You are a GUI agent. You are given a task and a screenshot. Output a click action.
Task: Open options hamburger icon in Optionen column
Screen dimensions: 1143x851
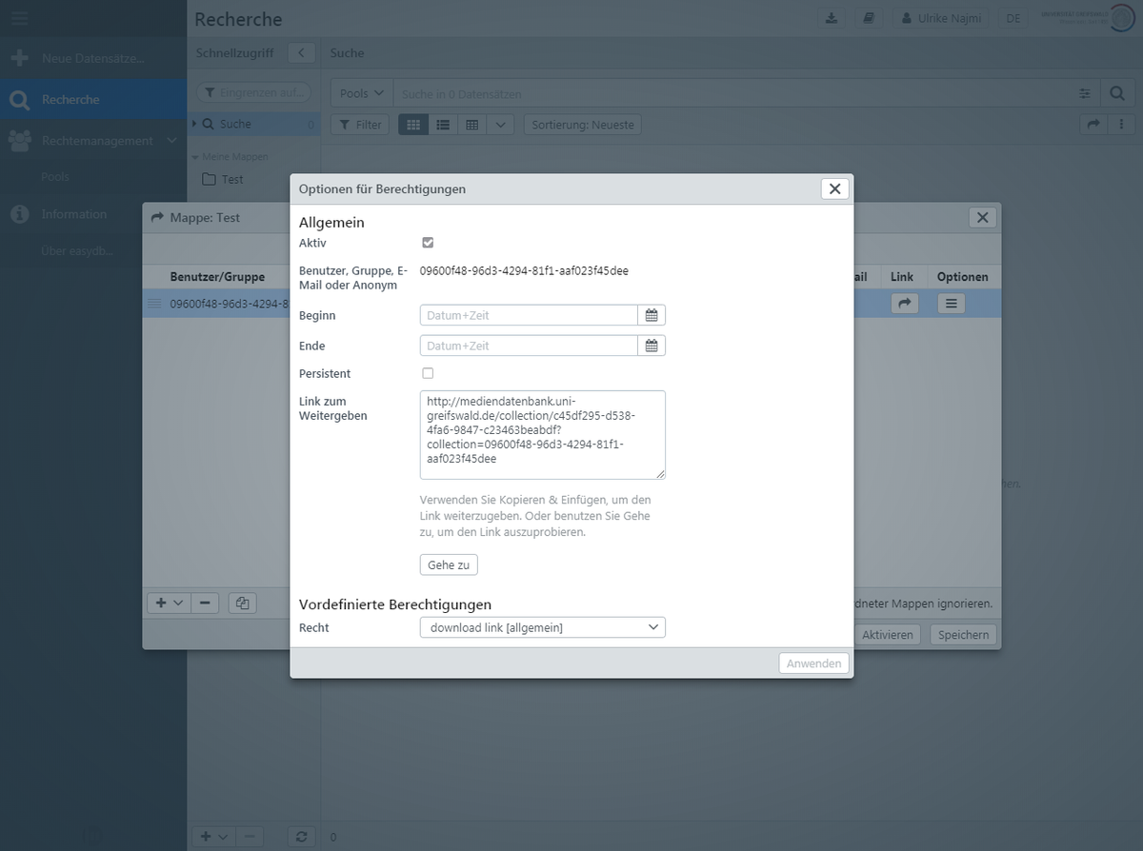[x=951, y=304]
